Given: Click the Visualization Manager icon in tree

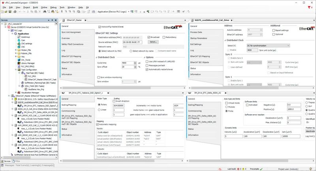Looking at the screenshot, I should pyautogui.click(x=19, y=93).
